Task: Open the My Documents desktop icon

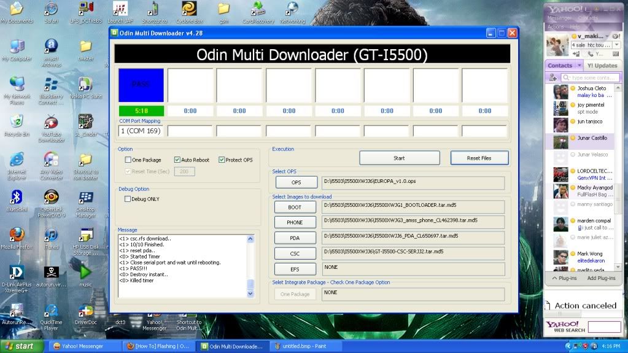Action: coord(17,12)
